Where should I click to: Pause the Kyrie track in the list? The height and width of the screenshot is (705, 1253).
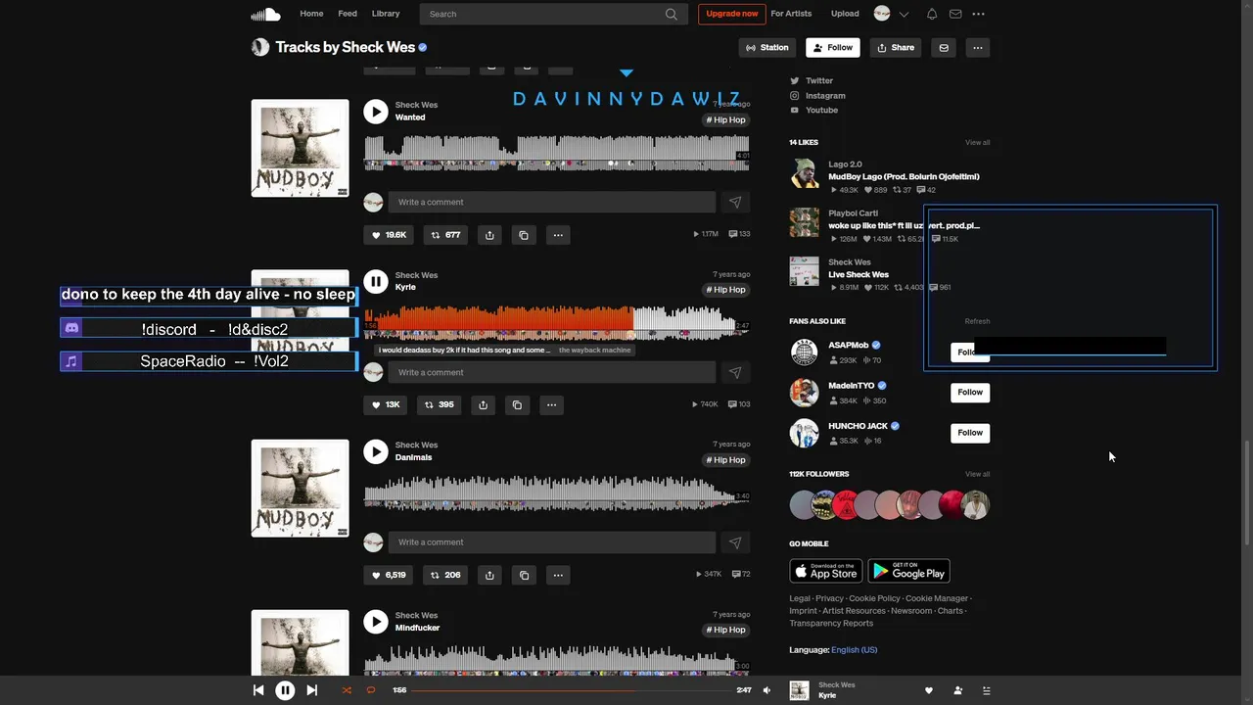pos(376,281)
